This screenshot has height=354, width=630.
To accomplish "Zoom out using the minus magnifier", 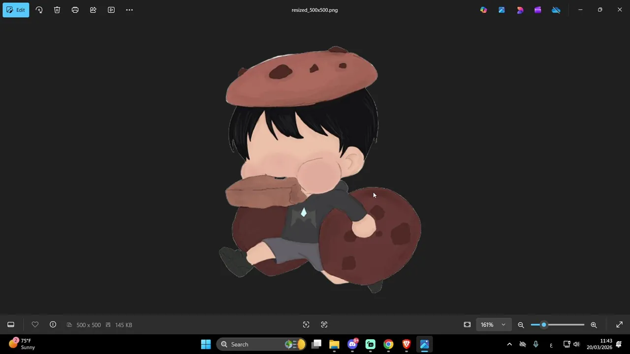I will point(521,324).
